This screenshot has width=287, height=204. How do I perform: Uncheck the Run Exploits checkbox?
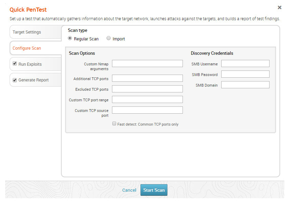[x=15, y=64]
